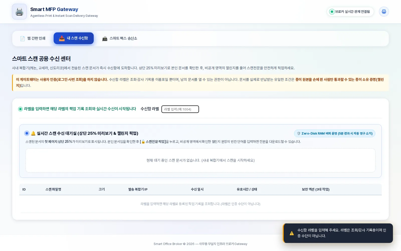Click the 현재 대기 중인 스캔 문서가 없습니다 placeholder
This screenshot has height=251, width=401.
coord(200,160)
